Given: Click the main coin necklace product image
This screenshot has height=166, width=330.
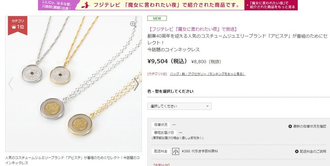Looking at the screenshot, I should tap(73, 84).
